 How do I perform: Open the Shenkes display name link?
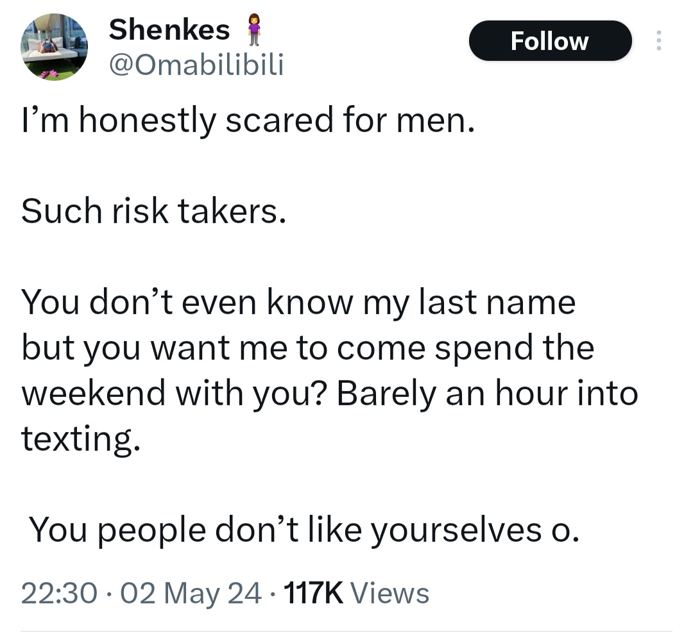[x=169, y=29]
